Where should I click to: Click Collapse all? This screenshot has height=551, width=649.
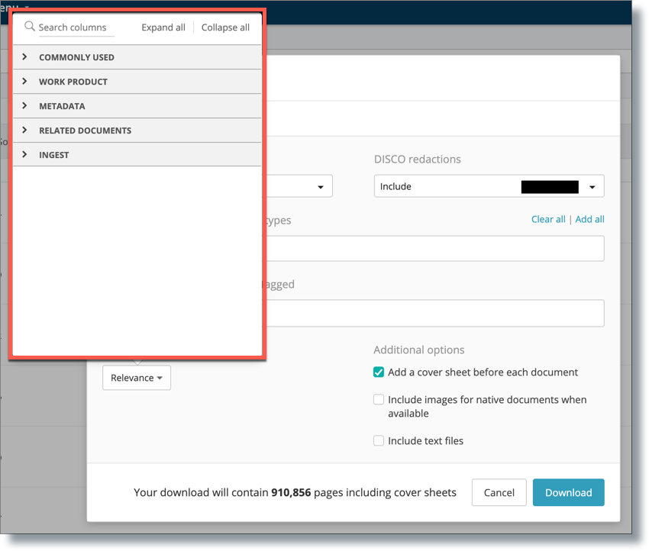click(225, 27)
